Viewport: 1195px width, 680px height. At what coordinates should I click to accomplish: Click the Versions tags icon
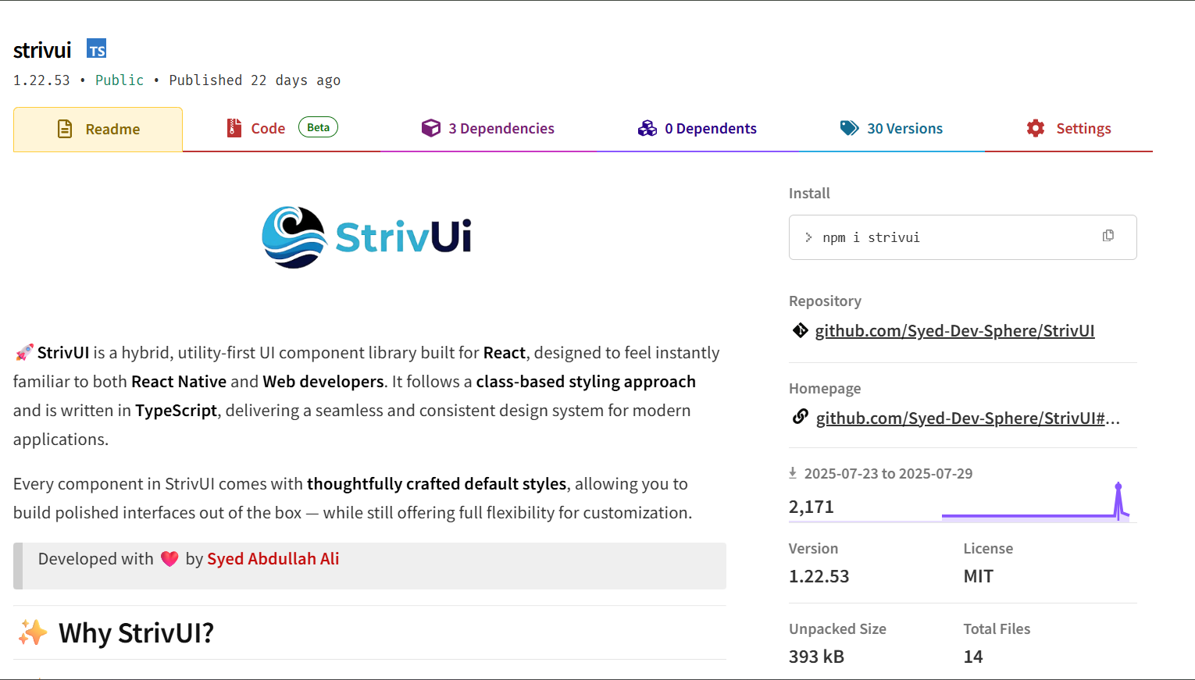pyautogui.click(x=849, y=128)
